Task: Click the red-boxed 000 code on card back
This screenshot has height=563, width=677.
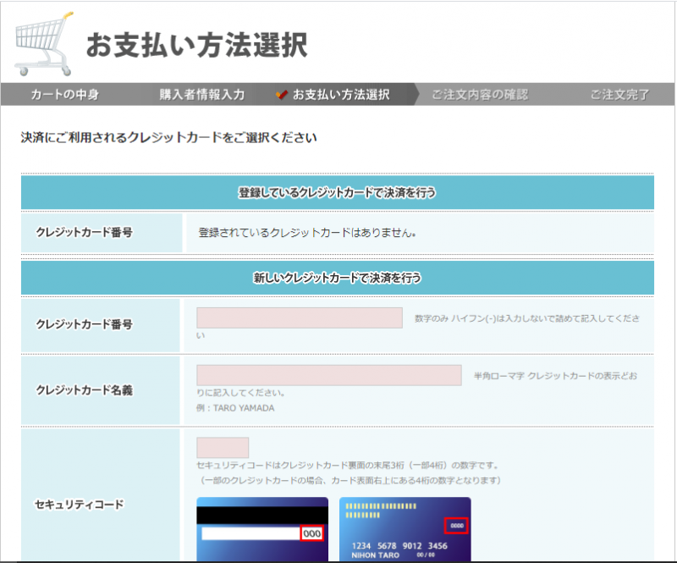Action: point(312,534)
